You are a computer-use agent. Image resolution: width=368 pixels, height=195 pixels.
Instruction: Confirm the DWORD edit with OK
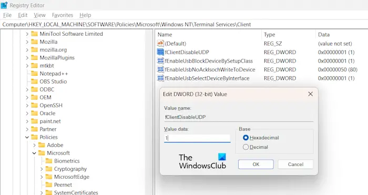tap(256, 165)
